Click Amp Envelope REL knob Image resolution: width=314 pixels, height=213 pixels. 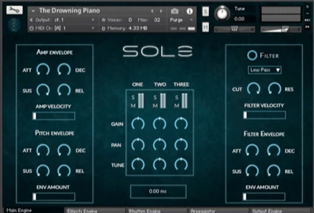(64, 90)
